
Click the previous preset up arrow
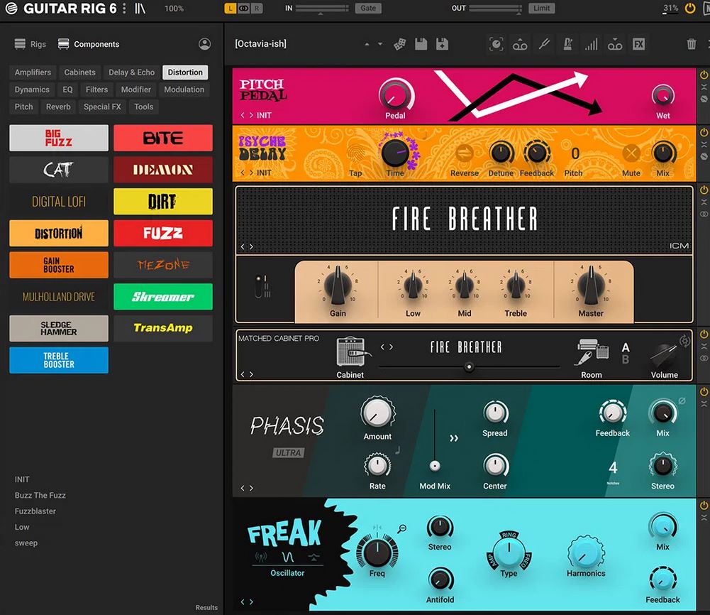tap(367, 44)
